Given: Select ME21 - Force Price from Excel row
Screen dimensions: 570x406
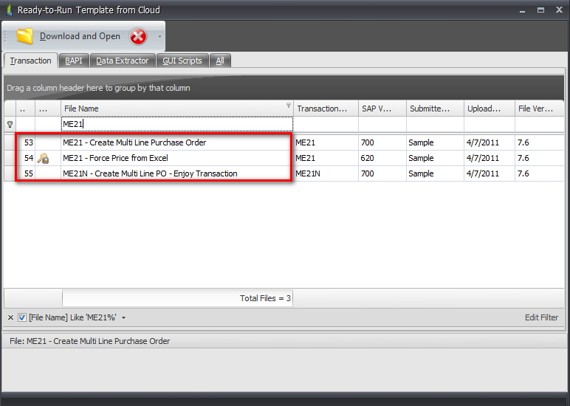Looking at the screenshot, I should pos(115,158).
